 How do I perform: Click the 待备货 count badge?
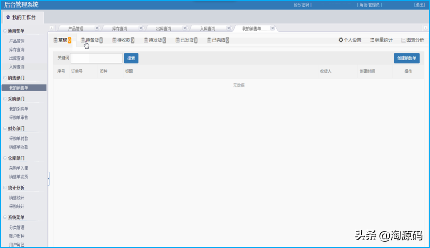pyautogui.click(x=101, y=40)
